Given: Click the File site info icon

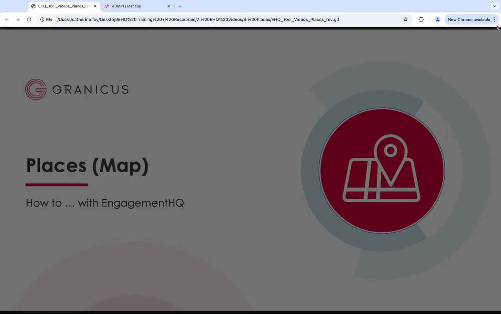Looking at the screenshot, I should point(46,19).
